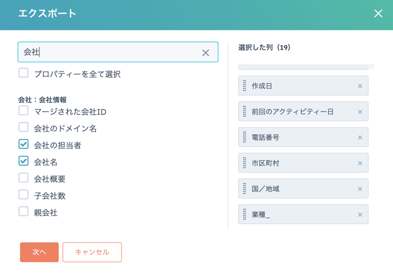
Task: Grab drag handle of 電話番号
Action: click(244, 137)
